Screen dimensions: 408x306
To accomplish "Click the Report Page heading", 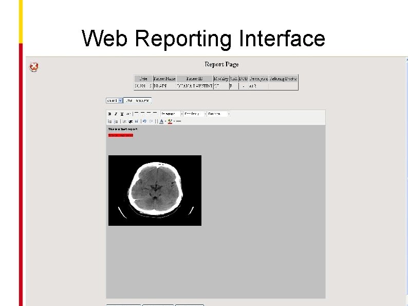I will (x=221, y=64).
